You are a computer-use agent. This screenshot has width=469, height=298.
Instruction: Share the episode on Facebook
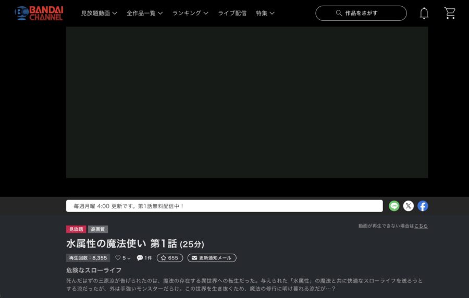[423, 206]
